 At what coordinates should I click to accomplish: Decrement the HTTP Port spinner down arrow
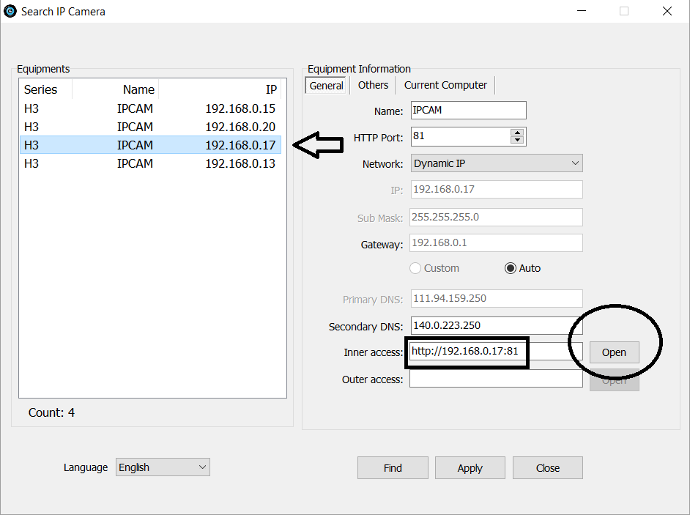coord(517,141)
